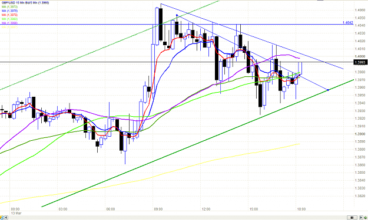Click the 12:00 time axis label
The height and width of the screenshot is (220, 368).
click(206, 209)
